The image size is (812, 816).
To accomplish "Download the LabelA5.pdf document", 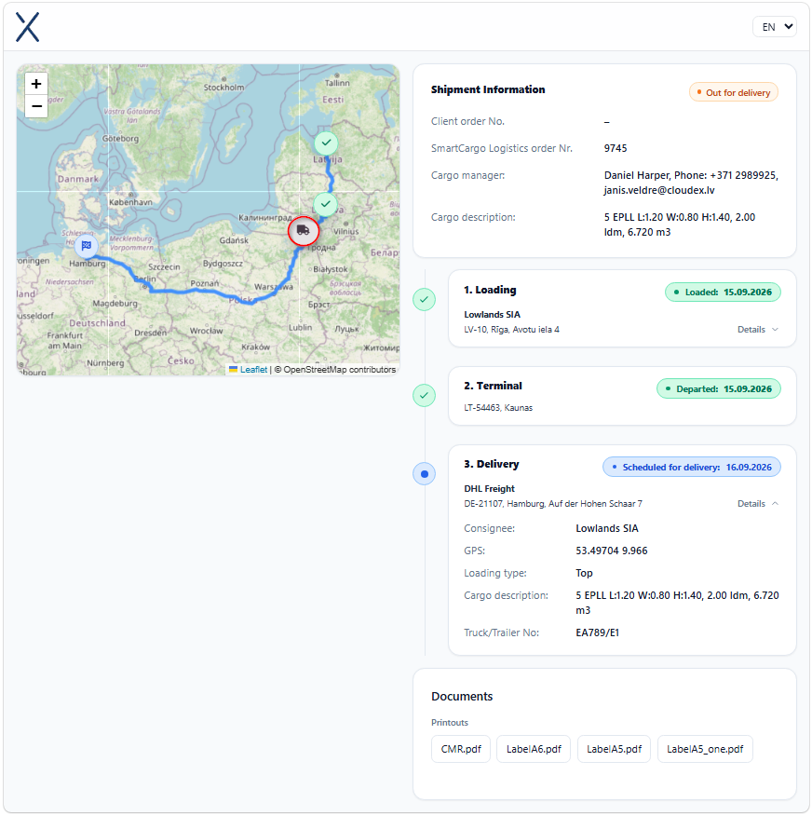I will (x=614, y=749).
